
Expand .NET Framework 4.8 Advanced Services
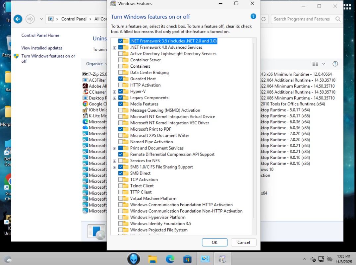point(115,47)
